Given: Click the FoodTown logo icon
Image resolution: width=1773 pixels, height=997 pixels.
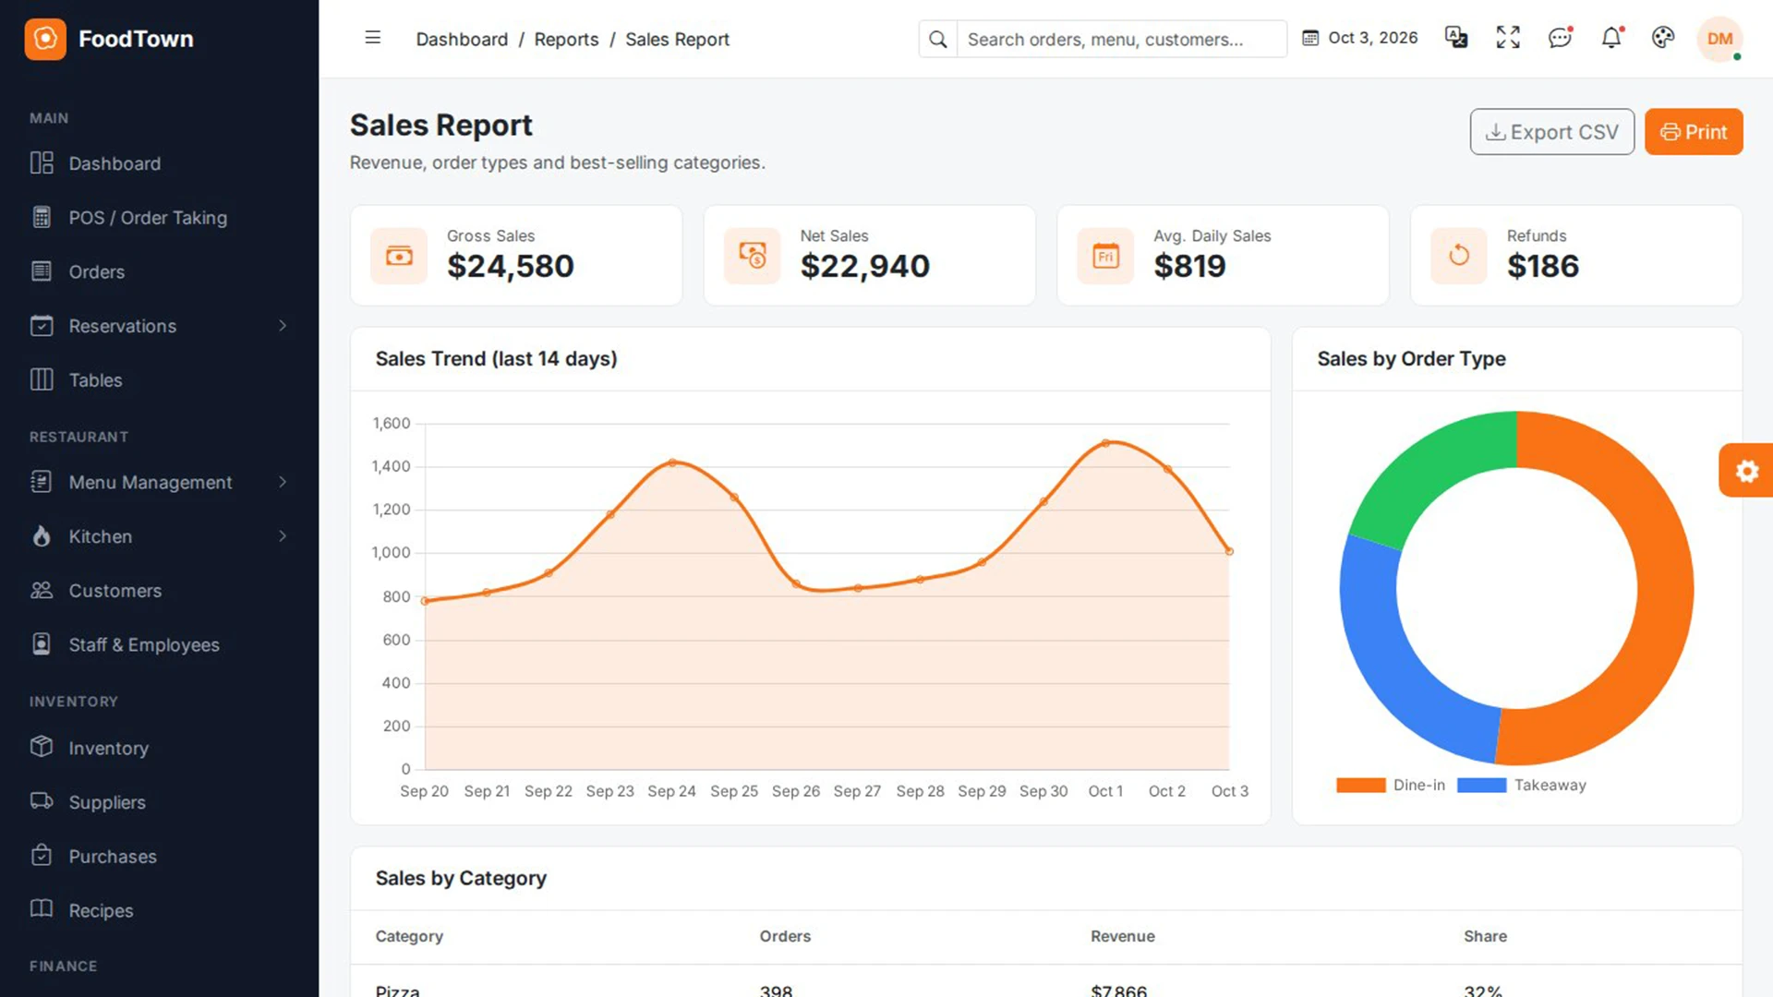Looking at the screenshot, I should (45, 39).
